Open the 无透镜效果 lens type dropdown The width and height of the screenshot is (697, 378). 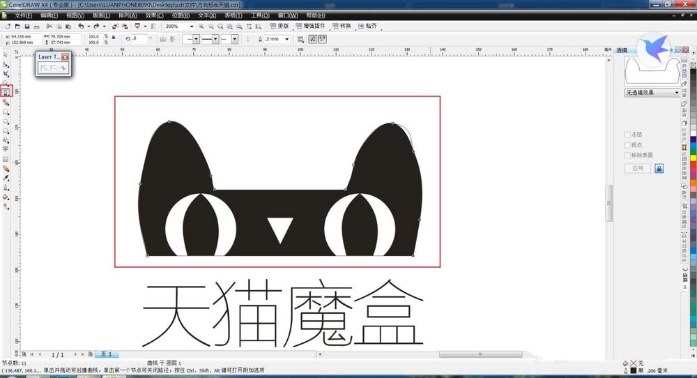(677, 93)
